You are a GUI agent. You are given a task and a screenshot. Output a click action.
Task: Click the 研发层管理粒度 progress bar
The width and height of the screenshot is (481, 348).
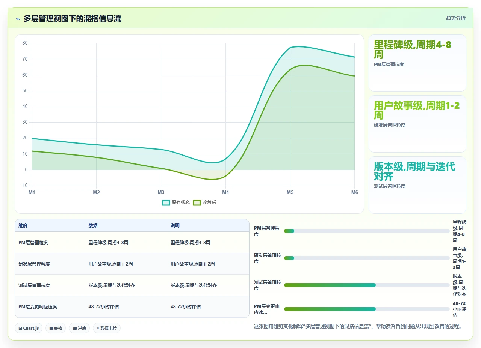coord(367,258)
